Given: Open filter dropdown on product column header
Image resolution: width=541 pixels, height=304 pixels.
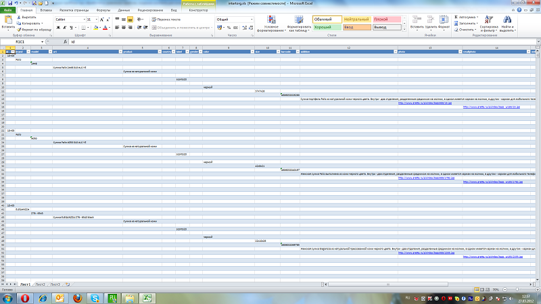Looking at the screenshot, I should (x=160, y=52).
